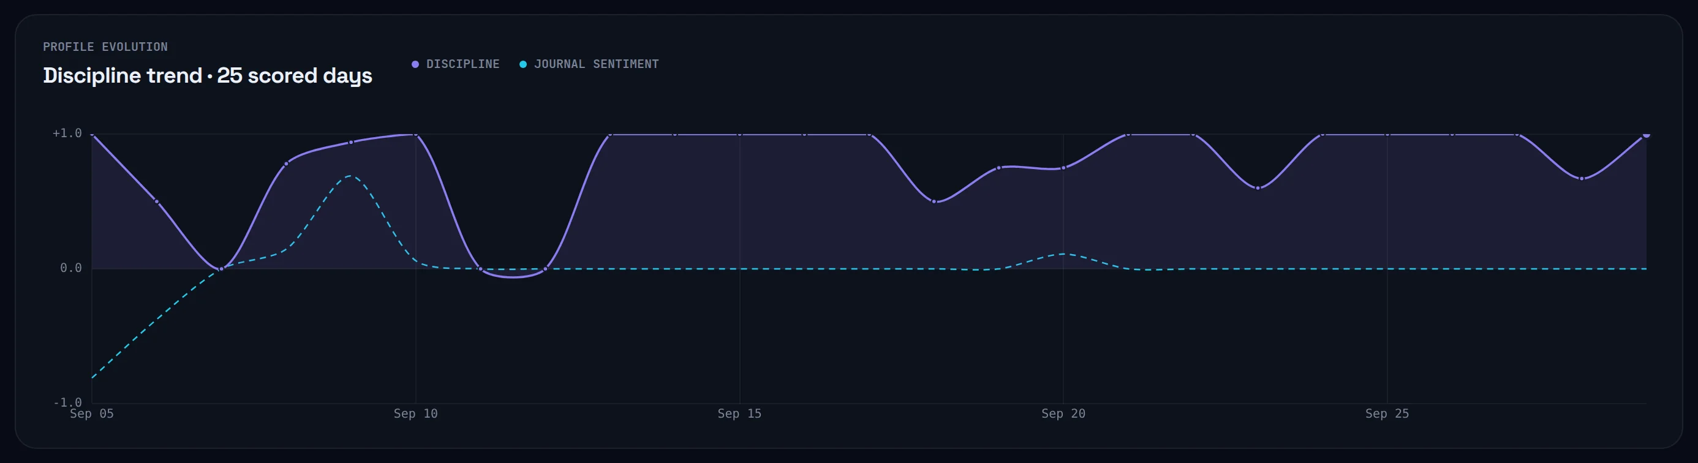Select the Discipline data point at Sep 25
This screenshot has height=463, width=1698.
tap(1387, 134)
